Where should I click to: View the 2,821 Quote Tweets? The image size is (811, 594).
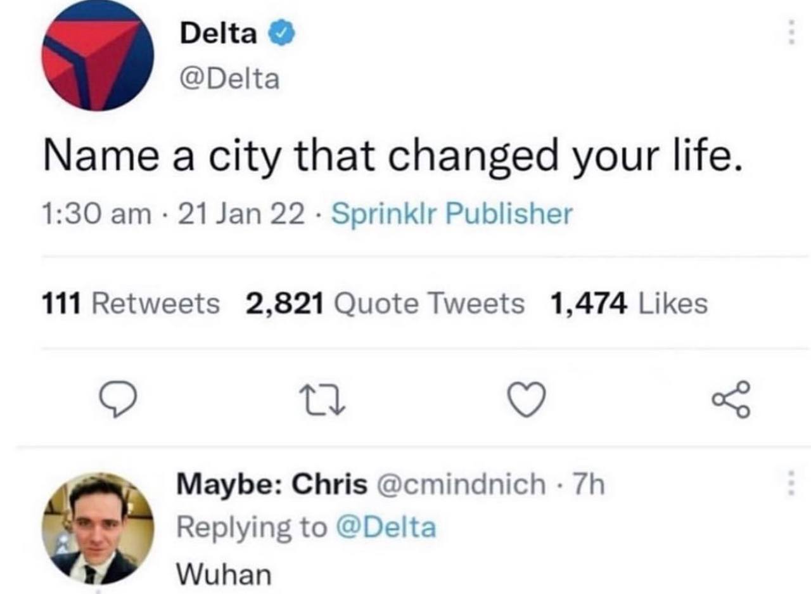385,303
